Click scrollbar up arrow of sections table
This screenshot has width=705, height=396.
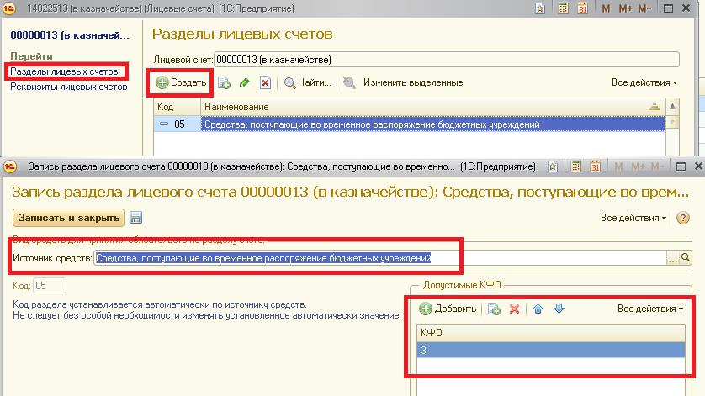672,107
